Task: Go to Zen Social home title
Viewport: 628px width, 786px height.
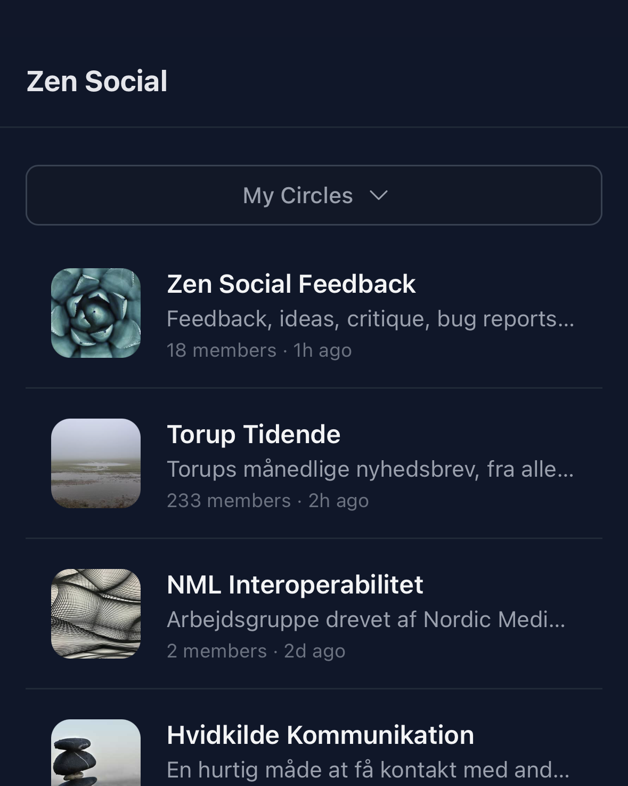Action: pos(97,82)
